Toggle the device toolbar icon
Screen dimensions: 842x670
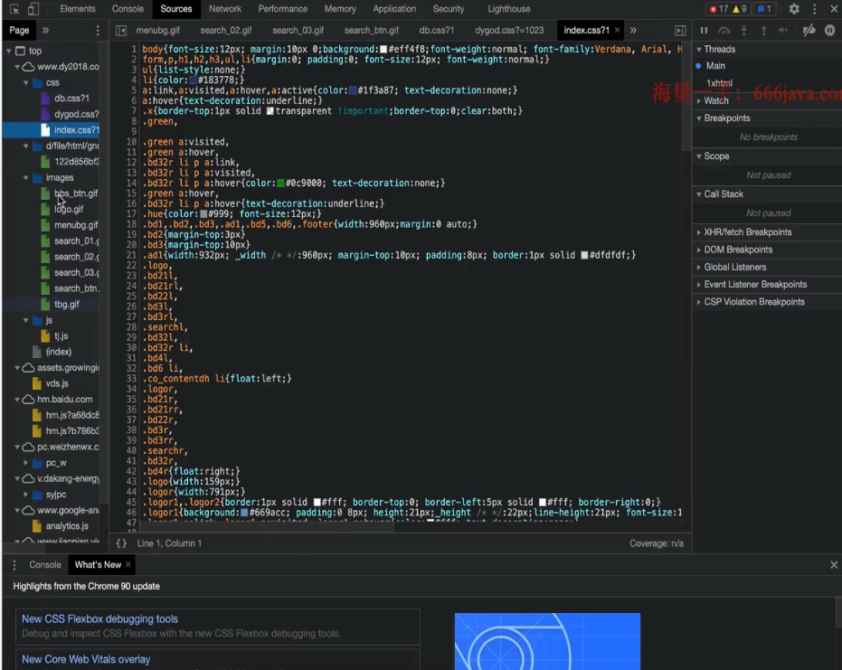pos(33,9)
